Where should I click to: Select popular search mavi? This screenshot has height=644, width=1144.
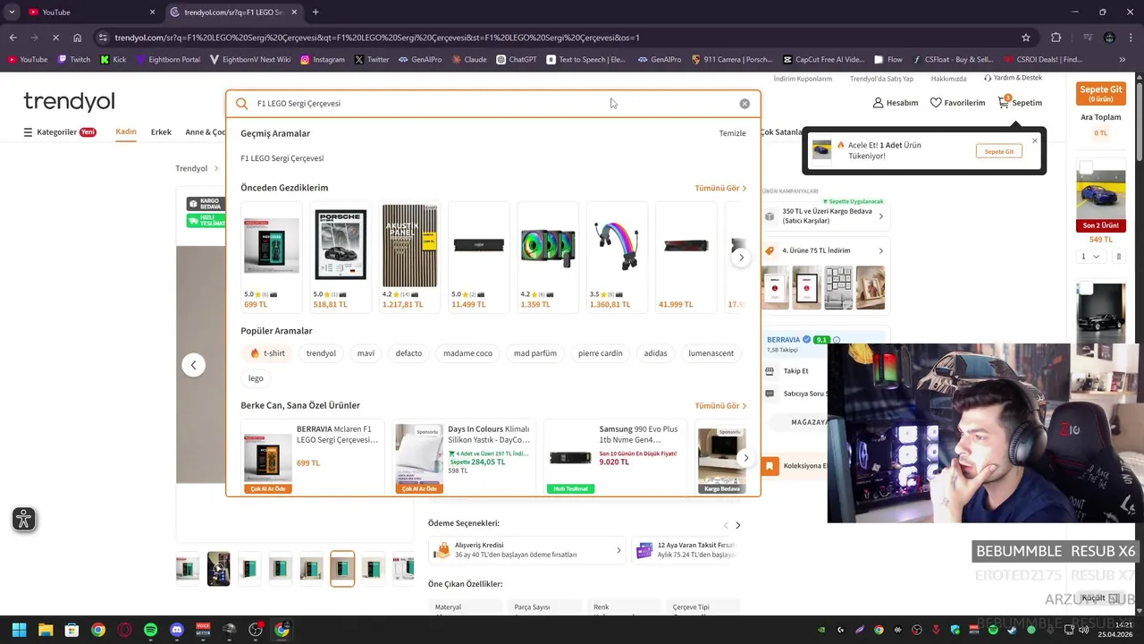click(366, 353)
